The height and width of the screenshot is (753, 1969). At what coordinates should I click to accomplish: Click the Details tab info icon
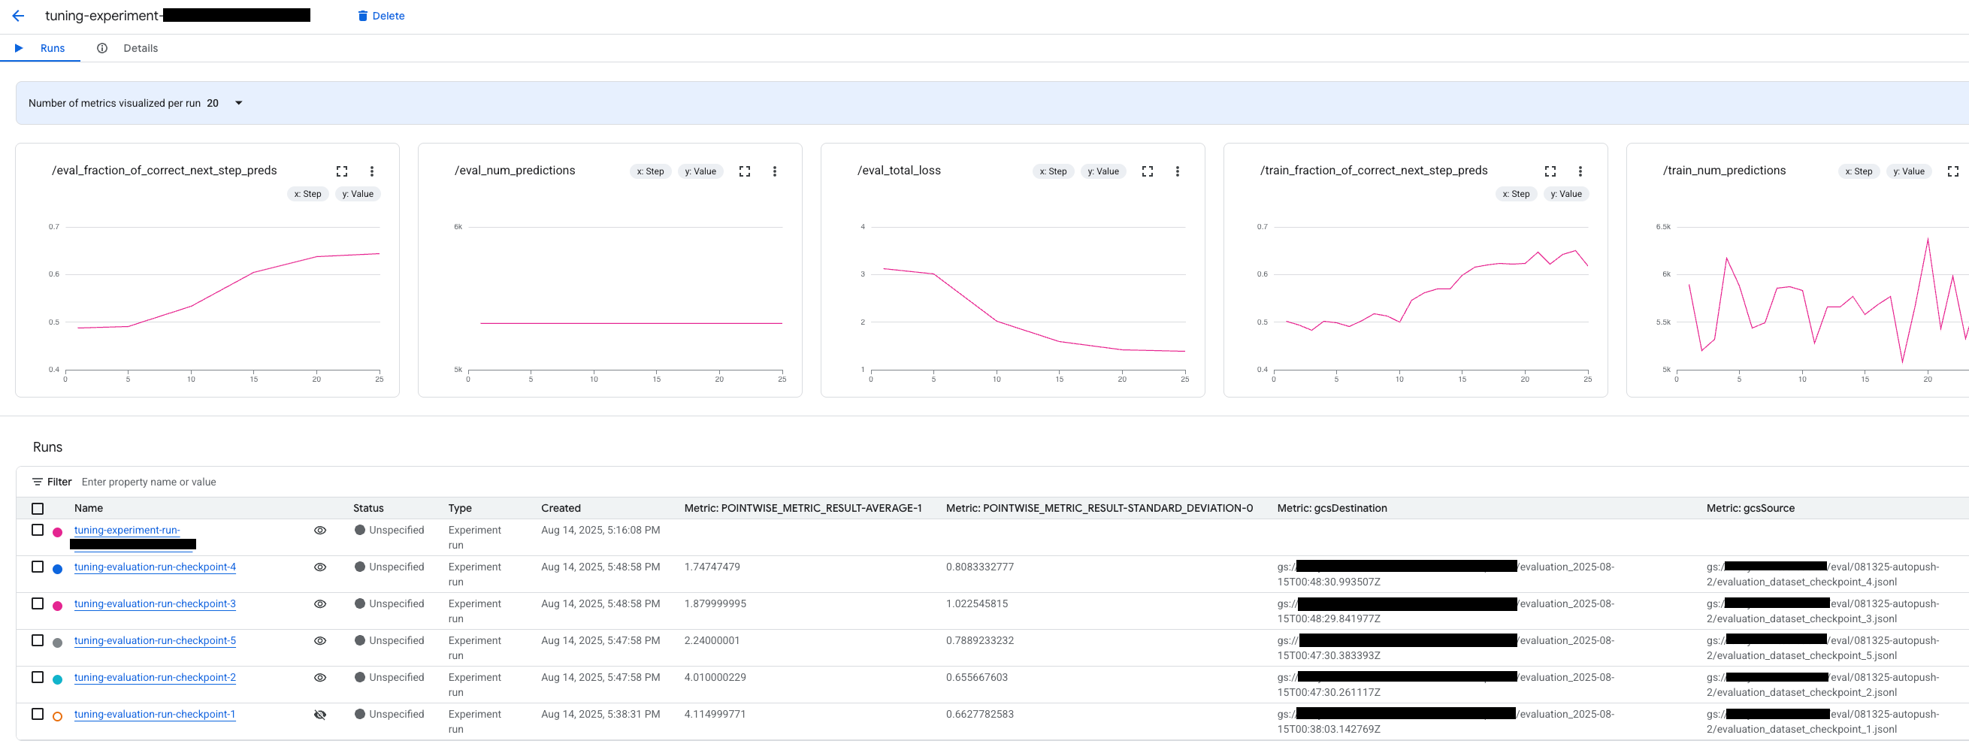pyautogui.click(x=101, y=48)
